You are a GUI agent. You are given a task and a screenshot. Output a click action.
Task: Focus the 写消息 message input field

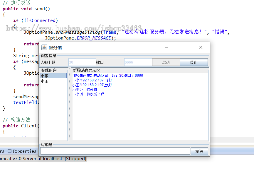tap(115, 151)
